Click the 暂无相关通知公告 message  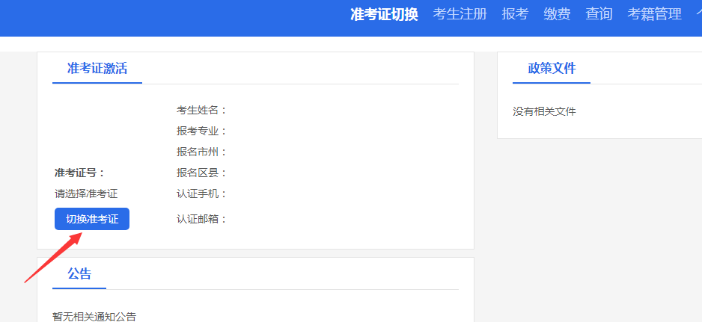[94, 317]
